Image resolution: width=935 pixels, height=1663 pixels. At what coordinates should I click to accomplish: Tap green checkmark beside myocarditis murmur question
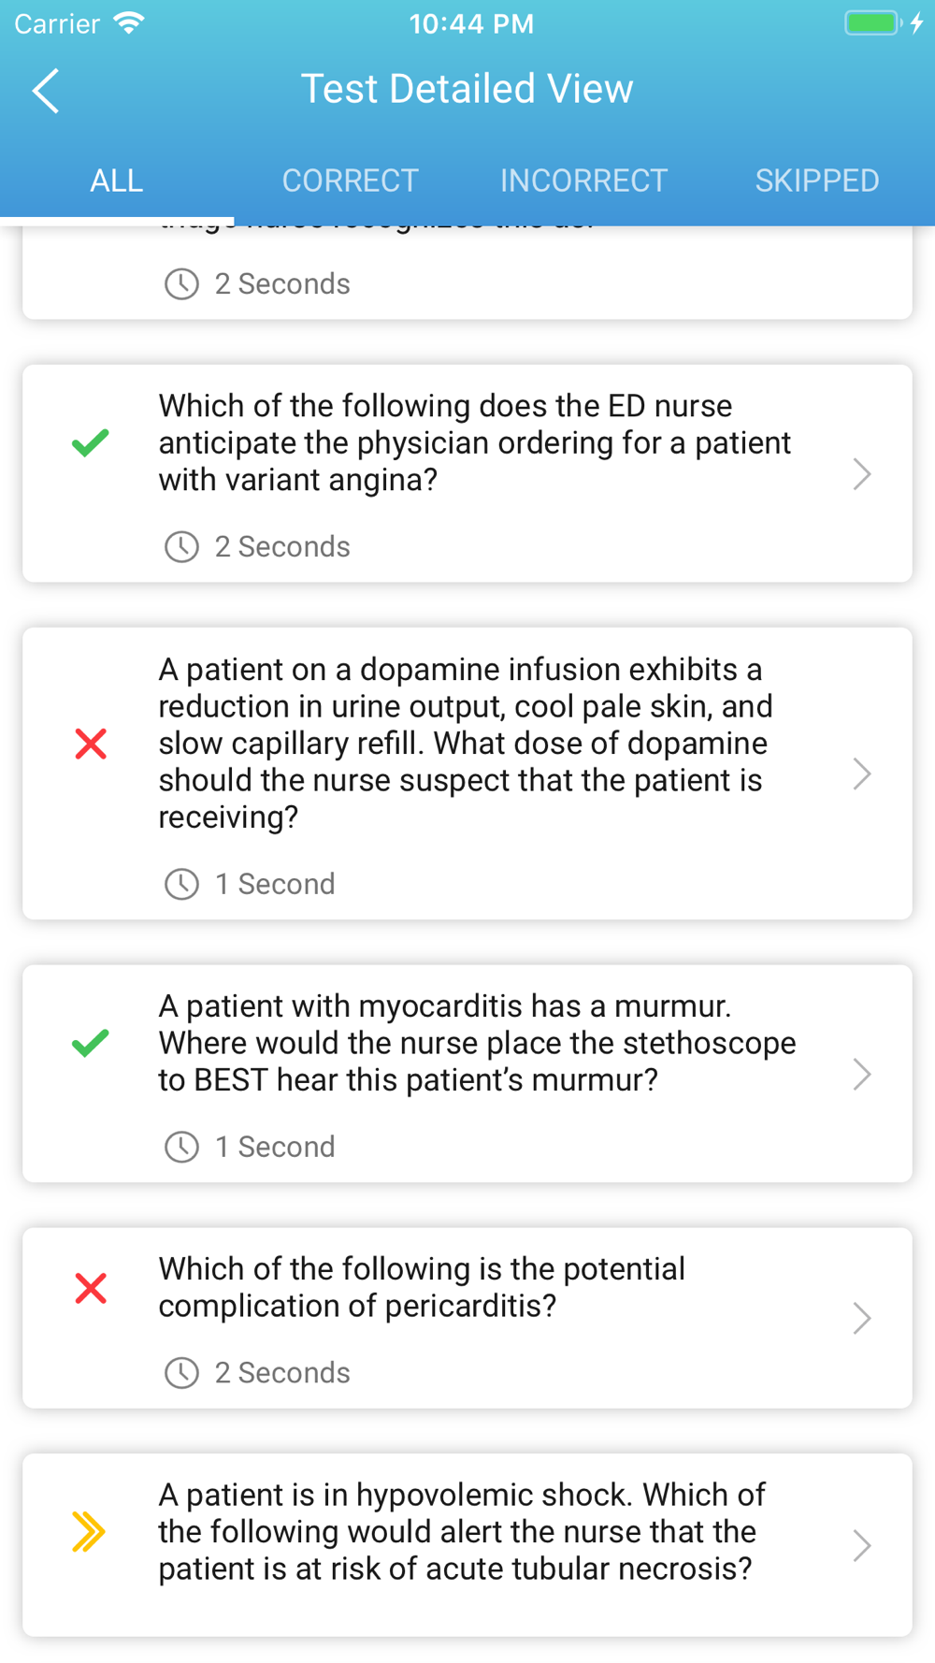pyautogui.click(x=91, y=1043)
